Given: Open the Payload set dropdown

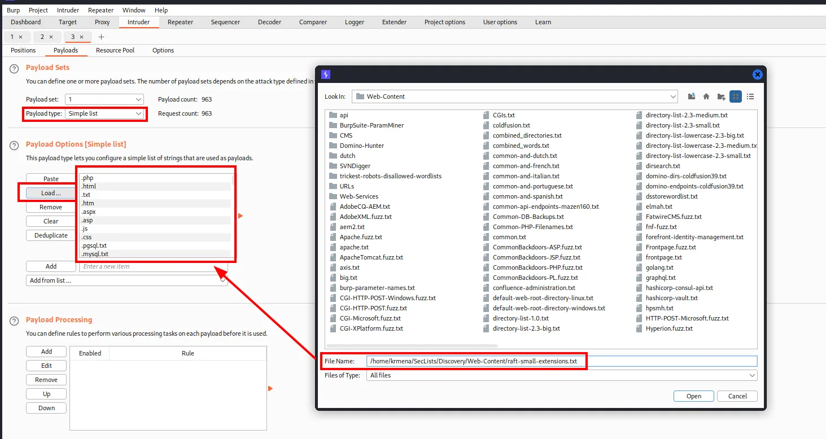Looking at the screenshot, I should (x=104, y=99).
